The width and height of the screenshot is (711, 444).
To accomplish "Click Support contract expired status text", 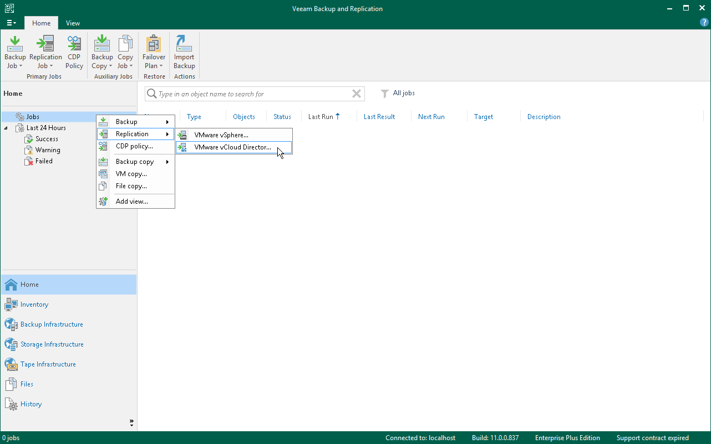I will tap(653, 438).
